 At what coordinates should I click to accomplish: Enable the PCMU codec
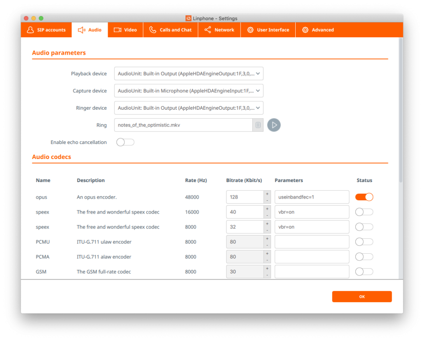click(x=364, y=242)
